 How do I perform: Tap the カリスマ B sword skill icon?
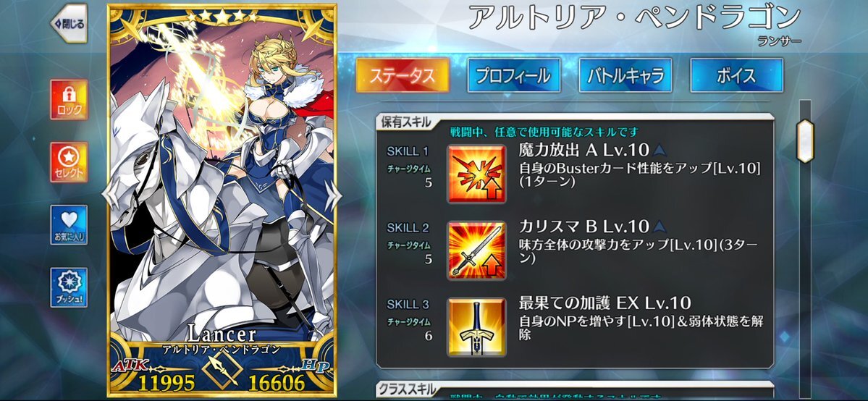click(x=476, y=250)
